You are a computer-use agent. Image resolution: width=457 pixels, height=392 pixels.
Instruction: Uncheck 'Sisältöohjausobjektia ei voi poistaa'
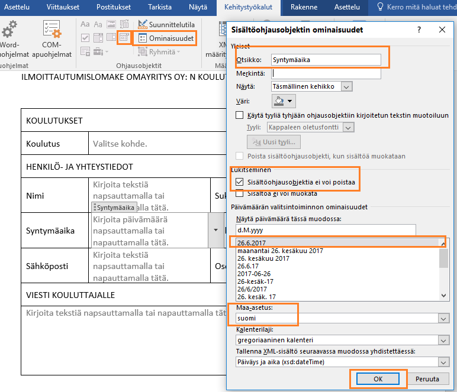pyautogui.click(x=239, y=183)
